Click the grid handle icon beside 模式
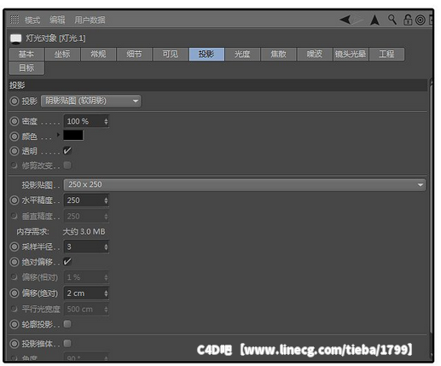 15,20
